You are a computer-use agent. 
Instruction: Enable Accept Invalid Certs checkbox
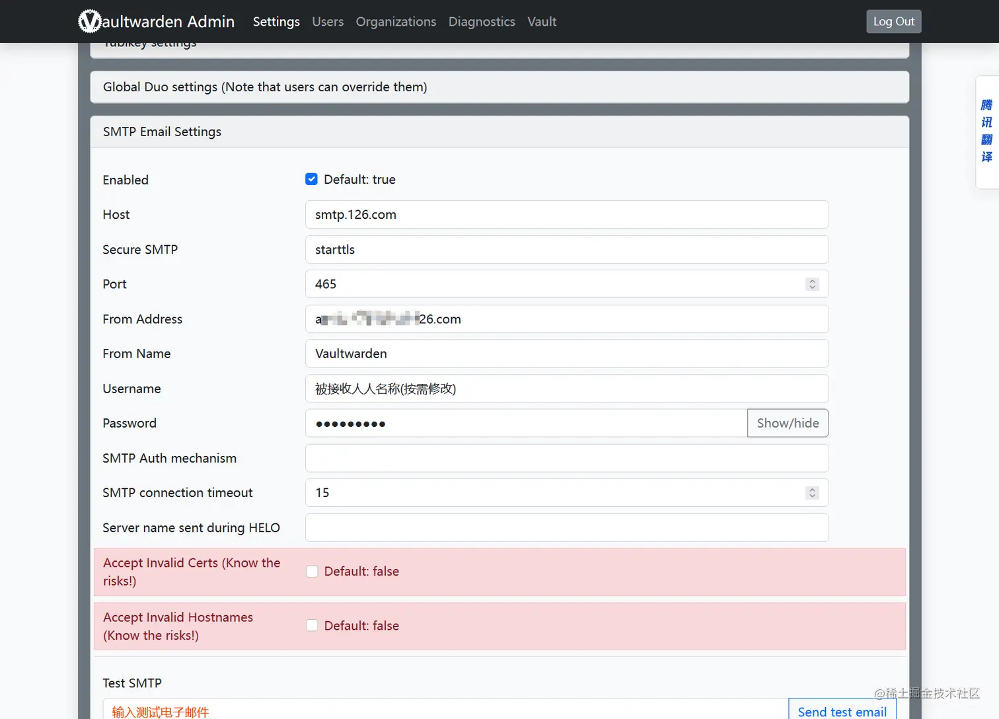pos(312,572)
